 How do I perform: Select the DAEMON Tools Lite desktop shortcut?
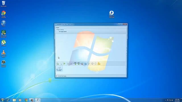point(111,14)
